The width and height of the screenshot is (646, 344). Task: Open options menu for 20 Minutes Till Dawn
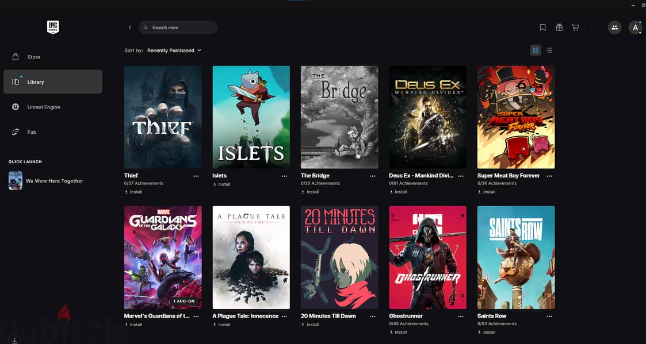(x=372, y=316)
